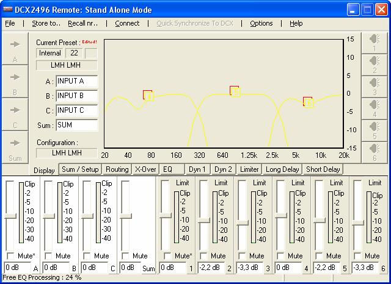Click Sum channel gain fader handle
The width and height of the screenshot is (391, 284).
coord(126,216)
